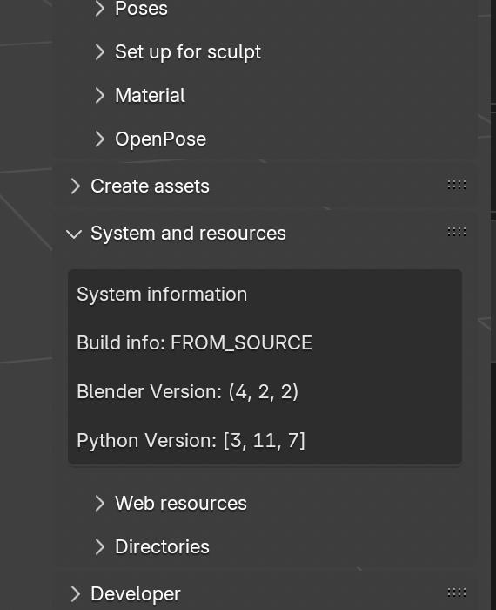Click the Web resources label text

181,503
